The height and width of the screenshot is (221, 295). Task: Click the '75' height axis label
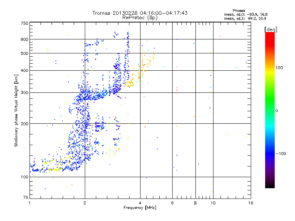point(26,197)
